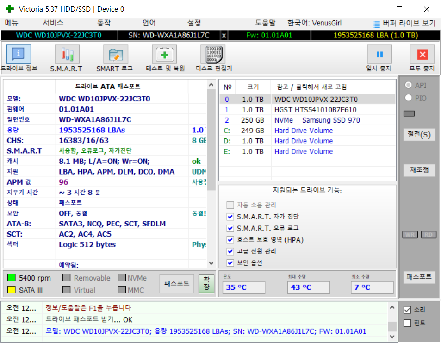441x343 pixels.
Task: Click the 드라이브 패스포트 받기... OK log line
Action: click(x=89, y=320)
